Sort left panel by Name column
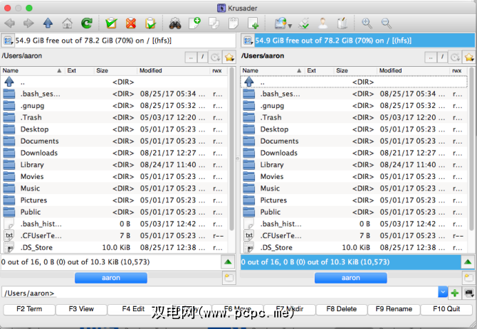Image resolution: width=477 pixels, height=329 pixels. pos(33,70)
